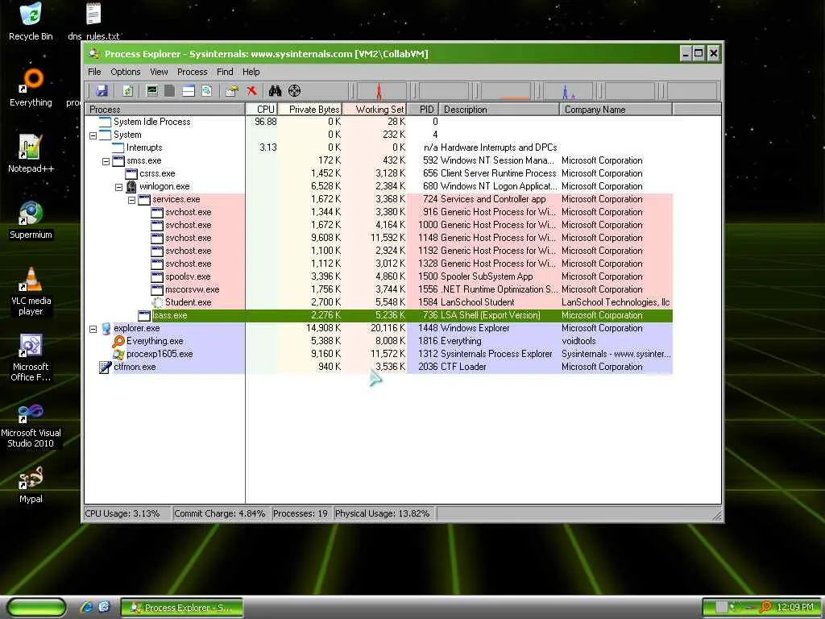
Task: Click the pen icon beside ctfmon.exe
Action: 106,367
